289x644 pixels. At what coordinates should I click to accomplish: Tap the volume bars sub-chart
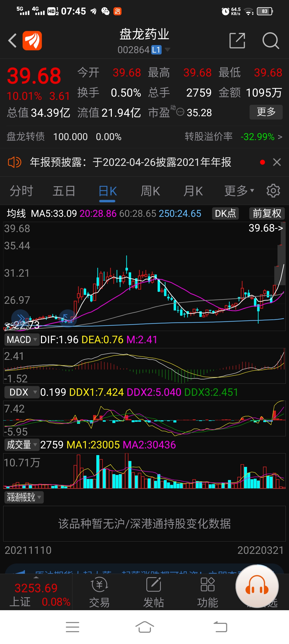point(144,471)
